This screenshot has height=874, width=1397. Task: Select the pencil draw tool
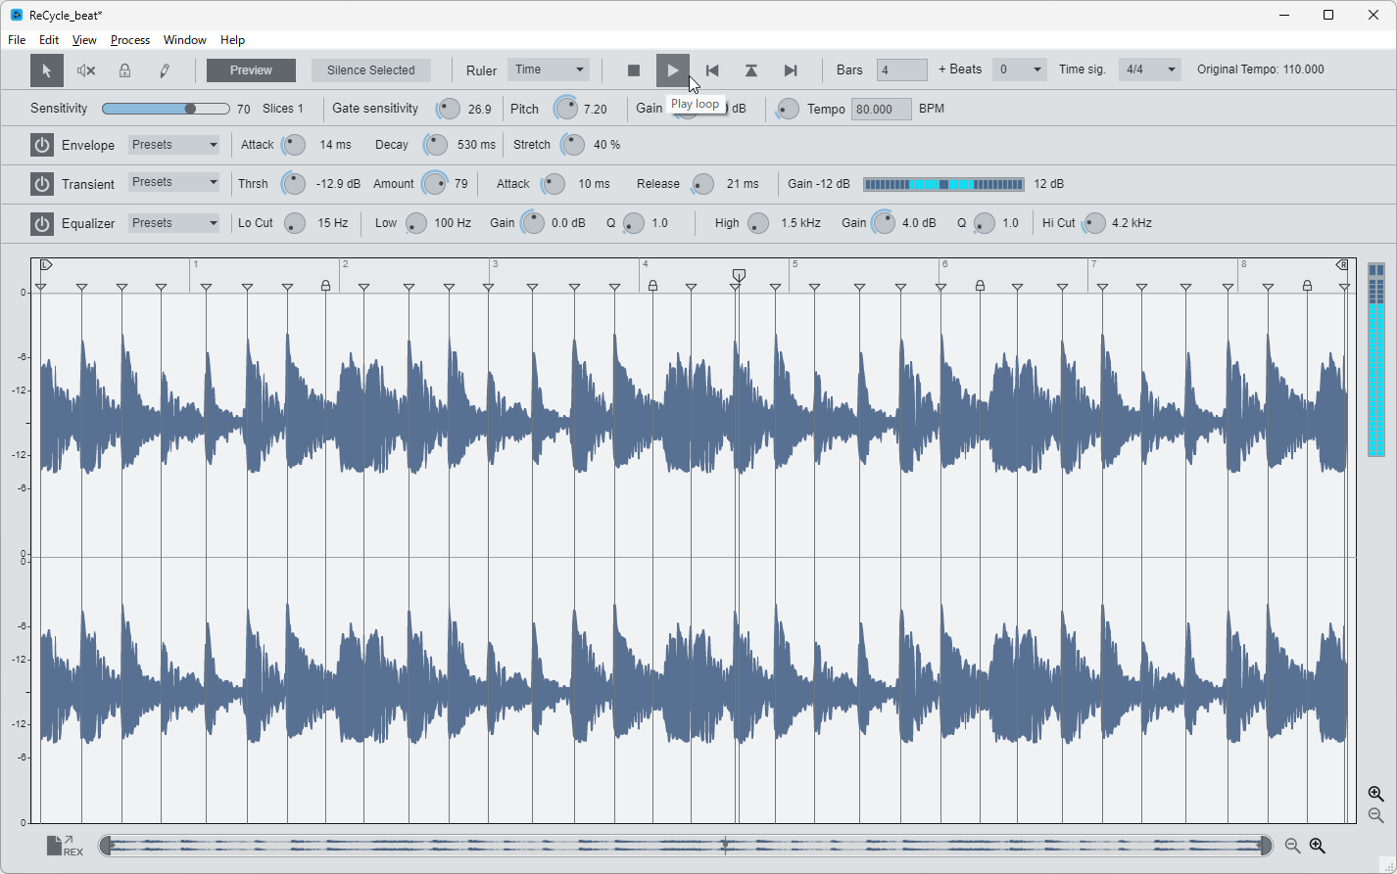165,70
